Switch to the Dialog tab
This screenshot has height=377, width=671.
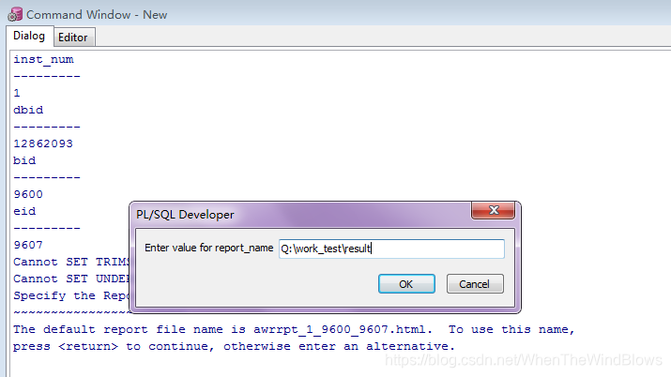tap(29, 36)
